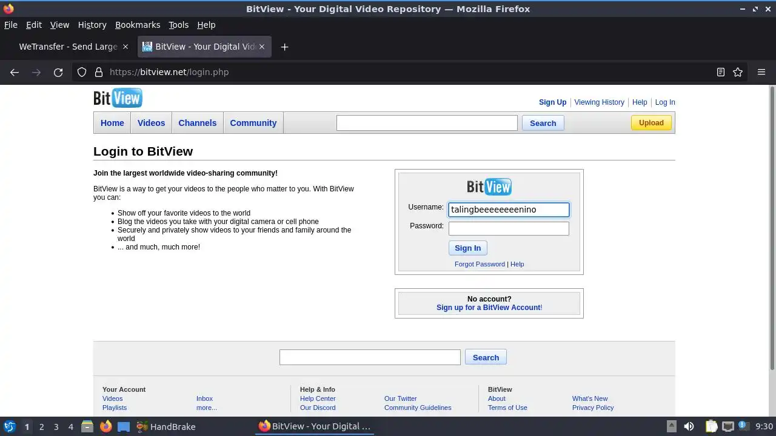776x436 pixels.
Task: Open the clipboard tray icon
Action: tap(711, 426)
